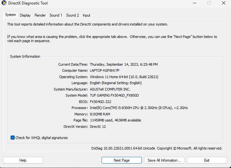Image resolution: width=231 pixels, height=168 pixels.
Task: Click the DirectX Diagnostic Tool window title
Action: (x=28, y=3)
